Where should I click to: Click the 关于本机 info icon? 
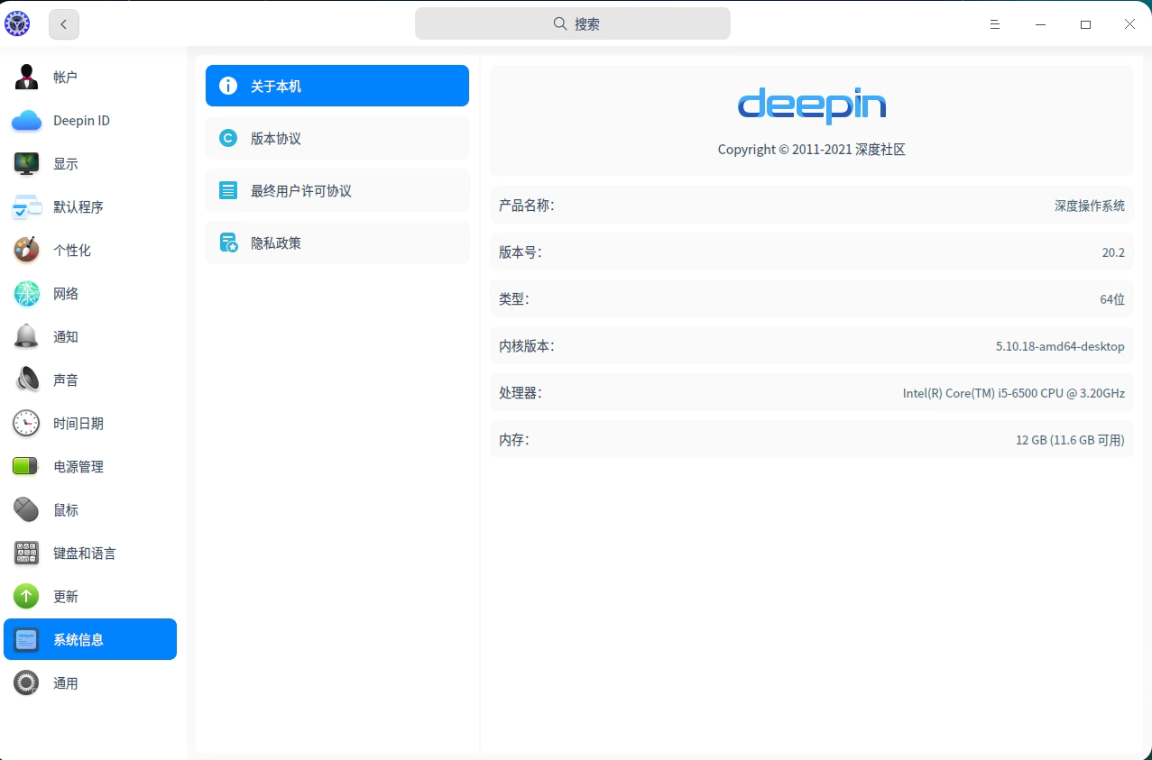click(228, 87)
